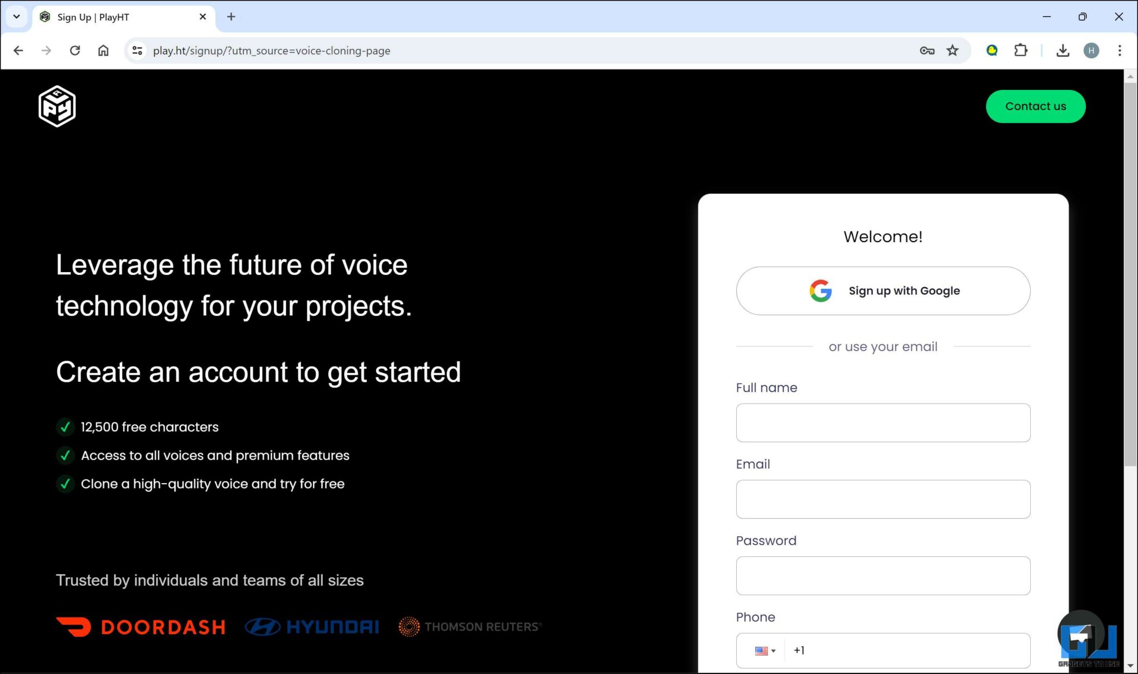1138x674 pixels.
Task: Bookmark the page via the star icon
Action: tap(952, 51)
